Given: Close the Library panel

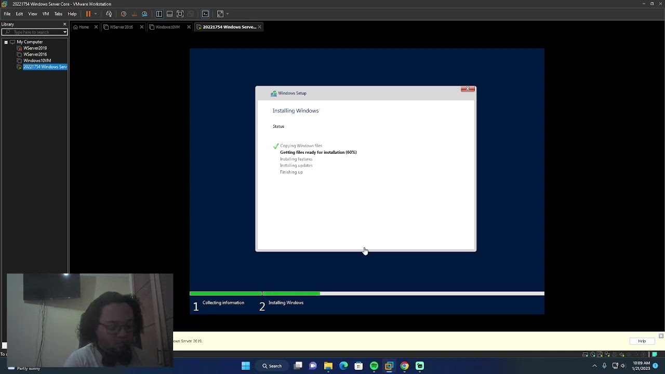Looking at the screenshot, I should 65,24.
